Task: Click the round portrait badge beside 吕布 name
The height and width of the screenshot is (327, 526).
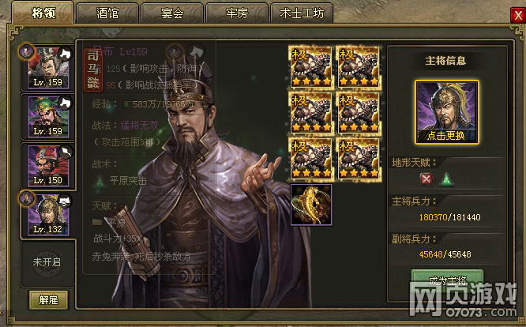Action: pos(175,52)
